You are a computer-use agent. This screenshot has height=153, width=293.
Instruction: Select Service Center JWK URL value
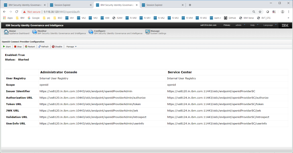click(x=214, y=110)
